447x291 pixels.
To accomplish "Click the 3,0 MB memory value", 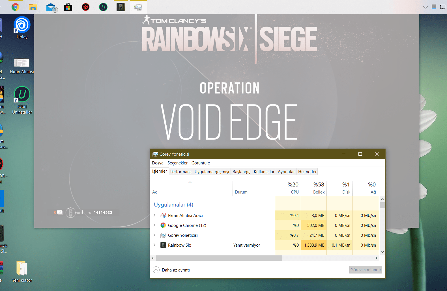I will click(318, 216).
